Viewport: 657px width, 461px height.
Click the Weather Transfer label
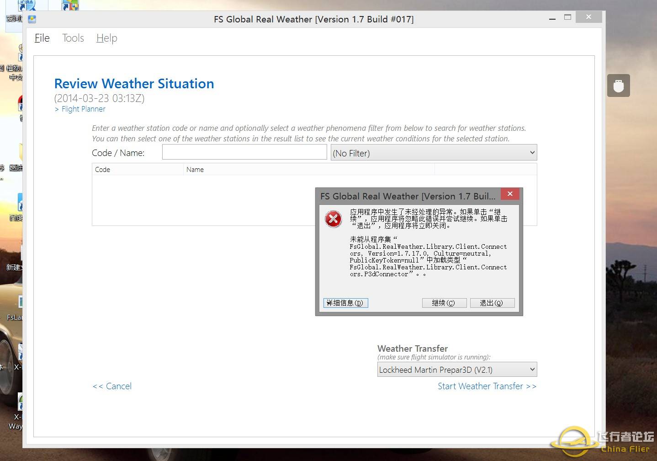point(413,348)
